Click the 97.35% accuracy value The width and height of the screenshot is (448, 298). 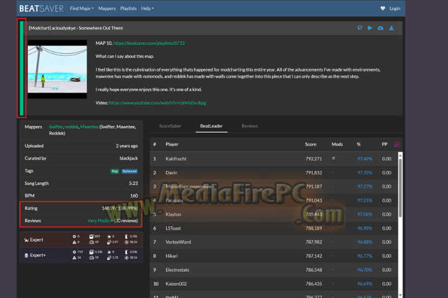365,173
